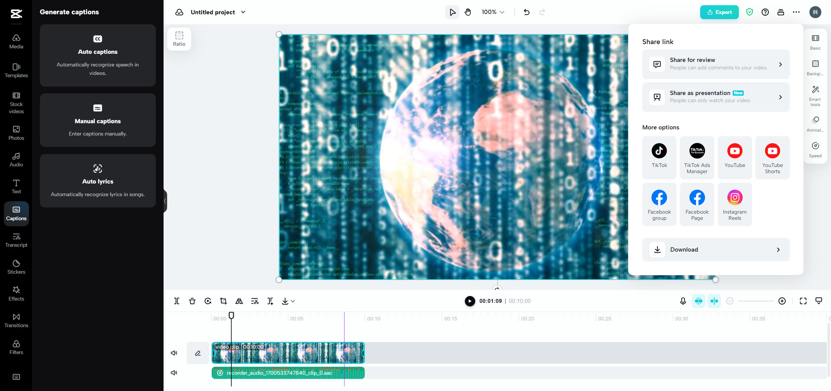
Task: Open the Effects panel
Action: (x=16, y=293)
